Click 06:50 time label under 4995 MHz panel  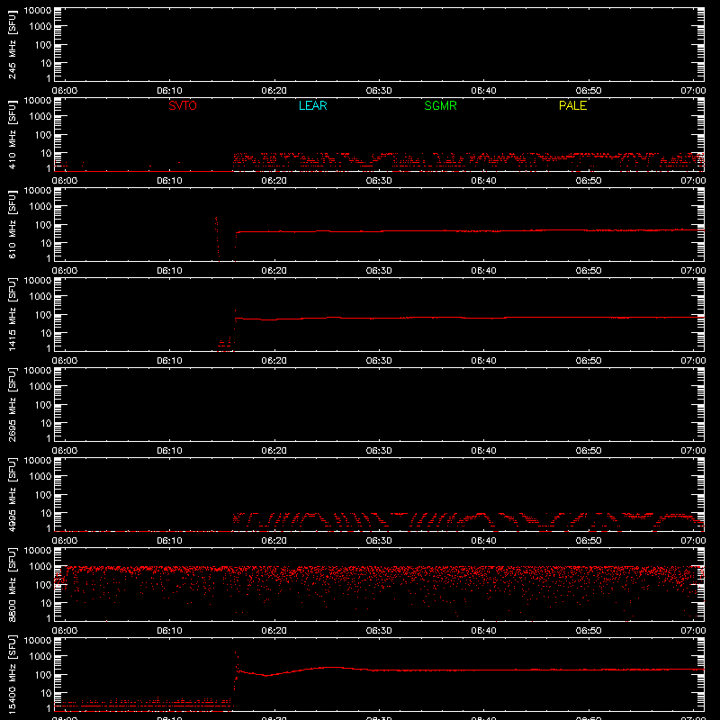tap(589, 541)
